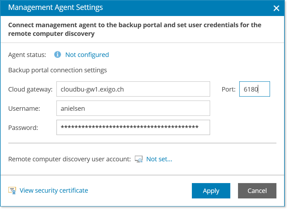Open View security certificate link

tap(54, 190)
